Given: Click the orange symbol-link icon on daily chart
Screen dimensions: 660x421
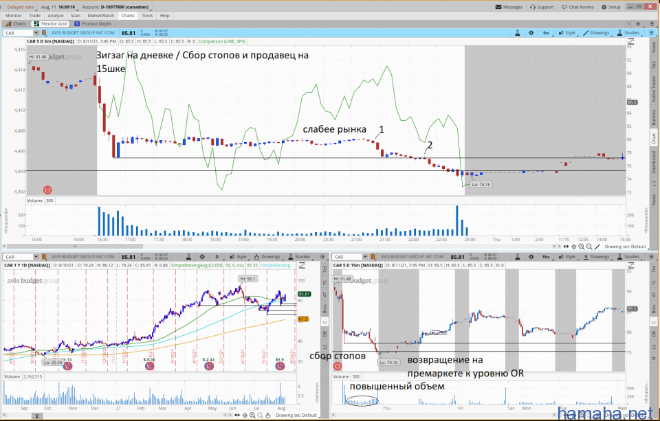Looking at the screenshot, I should [44, 257].
